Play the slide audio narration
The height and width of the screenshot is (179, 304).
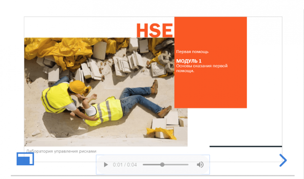pos(106,165)
